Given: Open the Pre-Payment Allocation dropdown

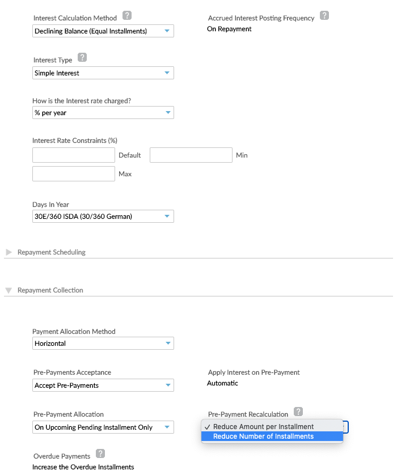Looking at the screenshot, I should click(103, 427).
